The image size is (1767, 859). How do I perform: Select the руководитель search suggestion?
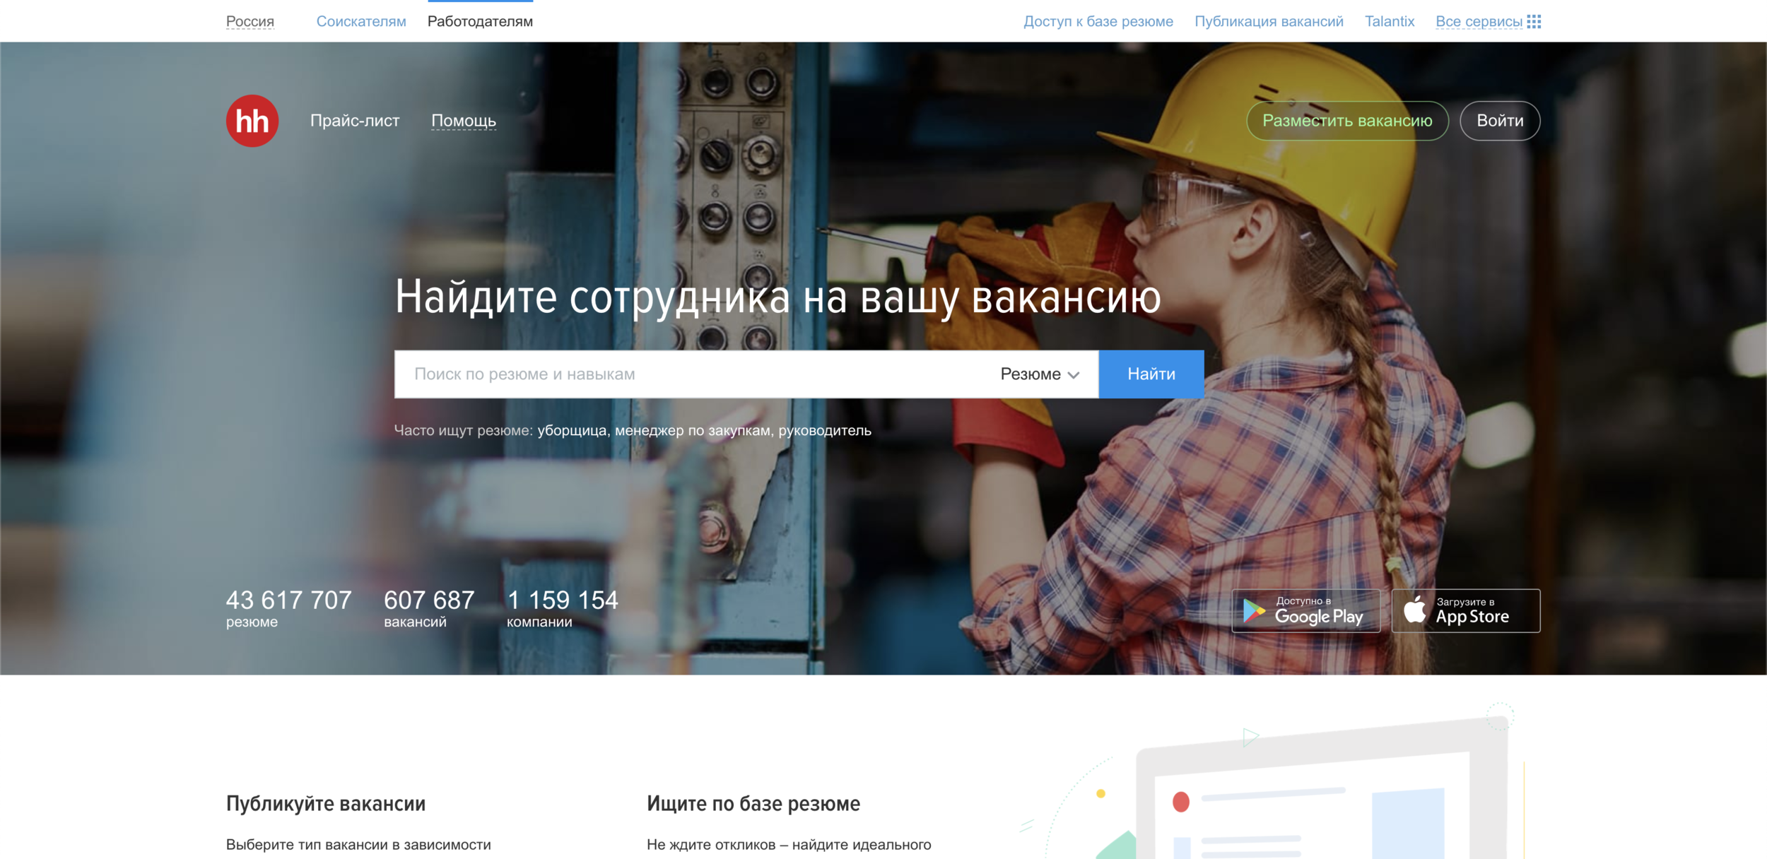[x=824, y=430]
